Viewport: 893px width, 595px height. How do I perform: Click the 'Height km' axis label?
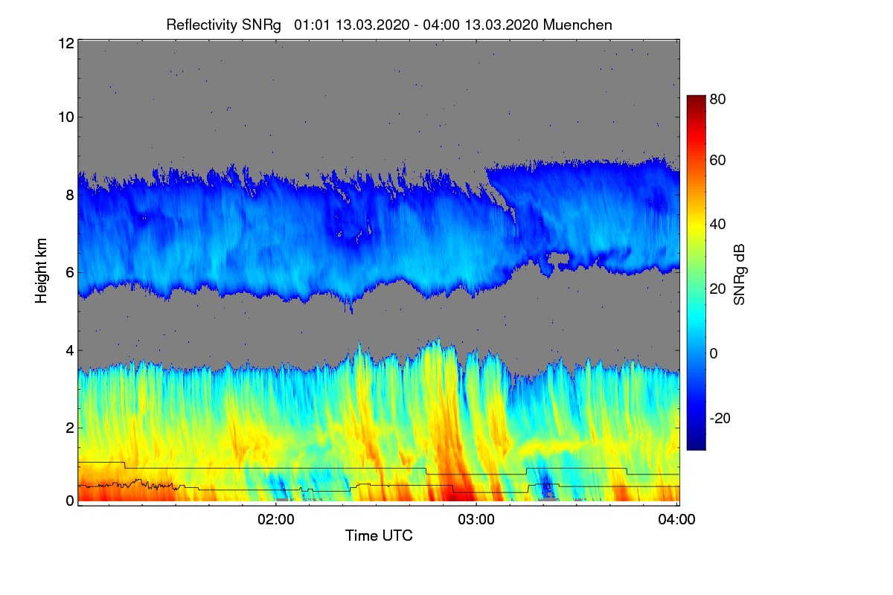(41, 269)
